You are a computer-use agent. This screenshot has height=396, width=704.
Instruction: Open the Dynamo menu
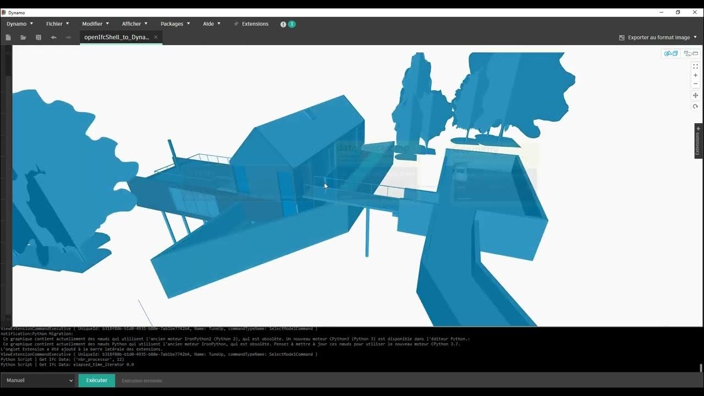[x=20, y=24]
